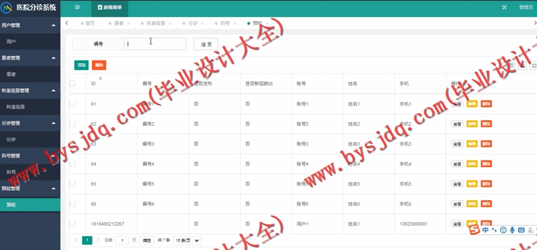Open the IME soft keyboard icon
The image size is (537, 250).
click(x=521, y=230)
